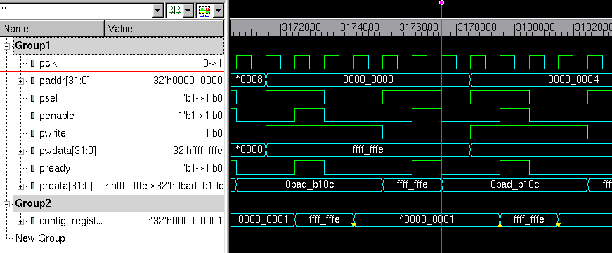Click the magenta cursor handle atop the waveform
The width and height of the screenshot is (612, 253).
(441, 2)
